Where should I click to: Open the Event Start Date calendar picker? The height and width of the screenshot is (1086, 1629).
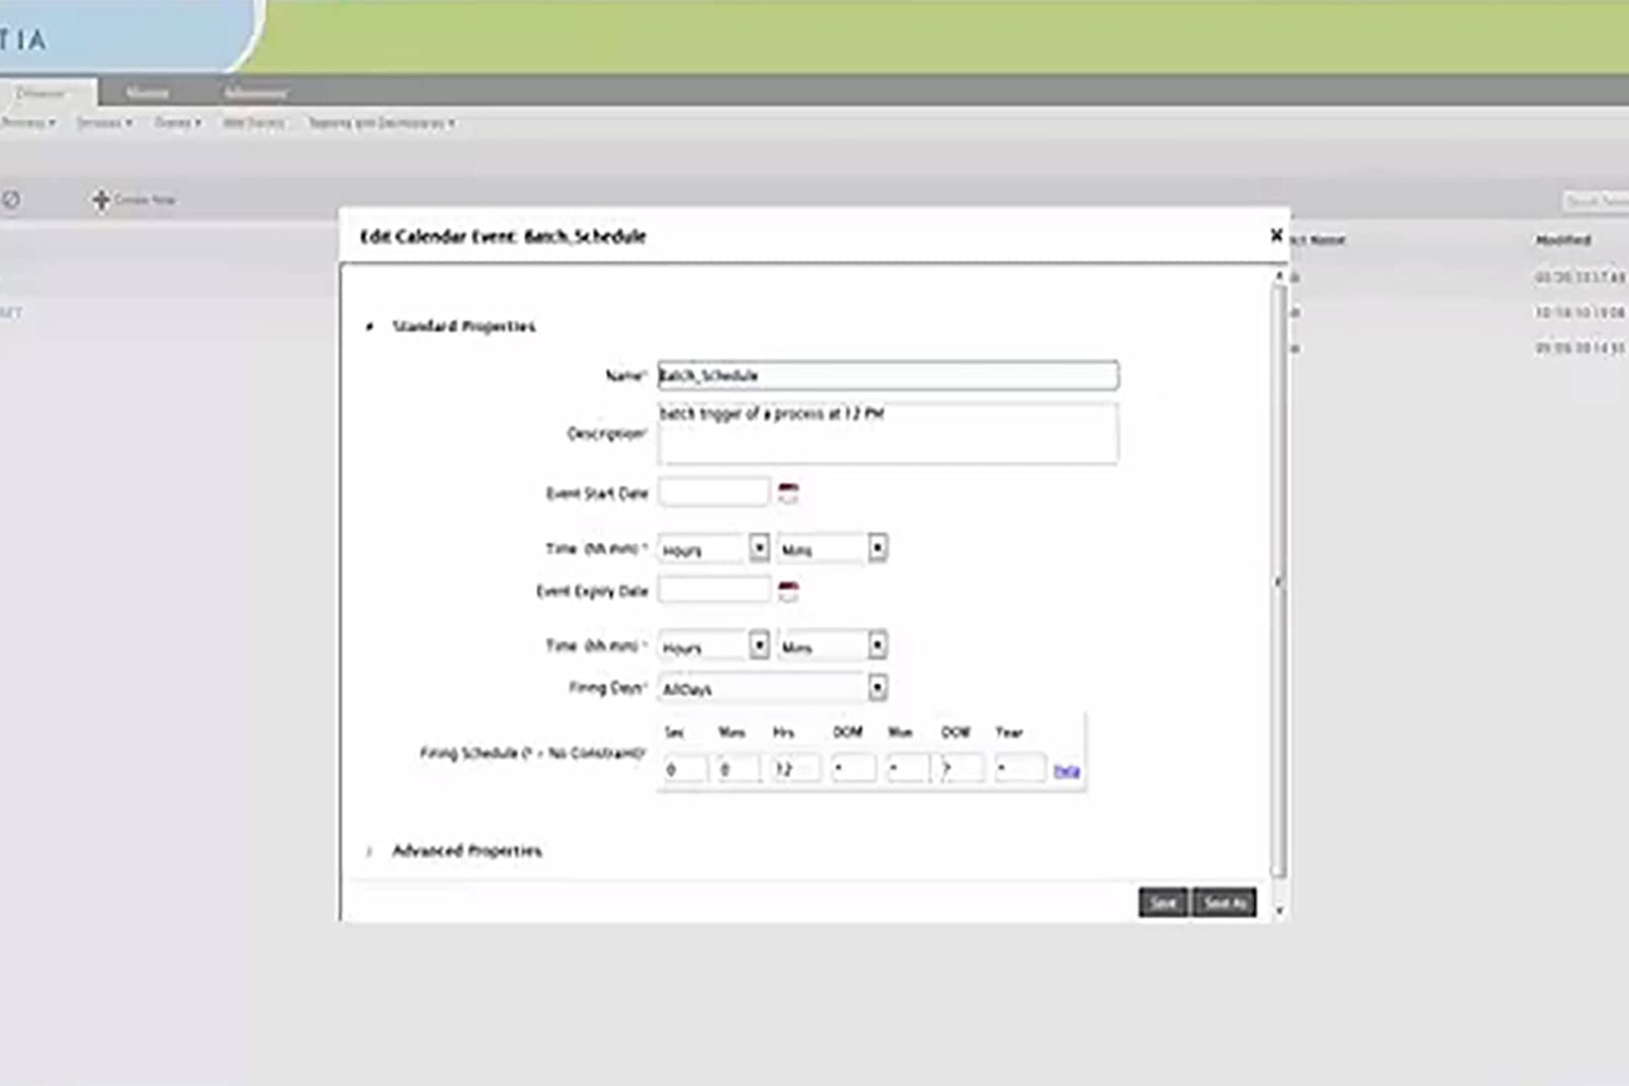[x=788, y=493]
